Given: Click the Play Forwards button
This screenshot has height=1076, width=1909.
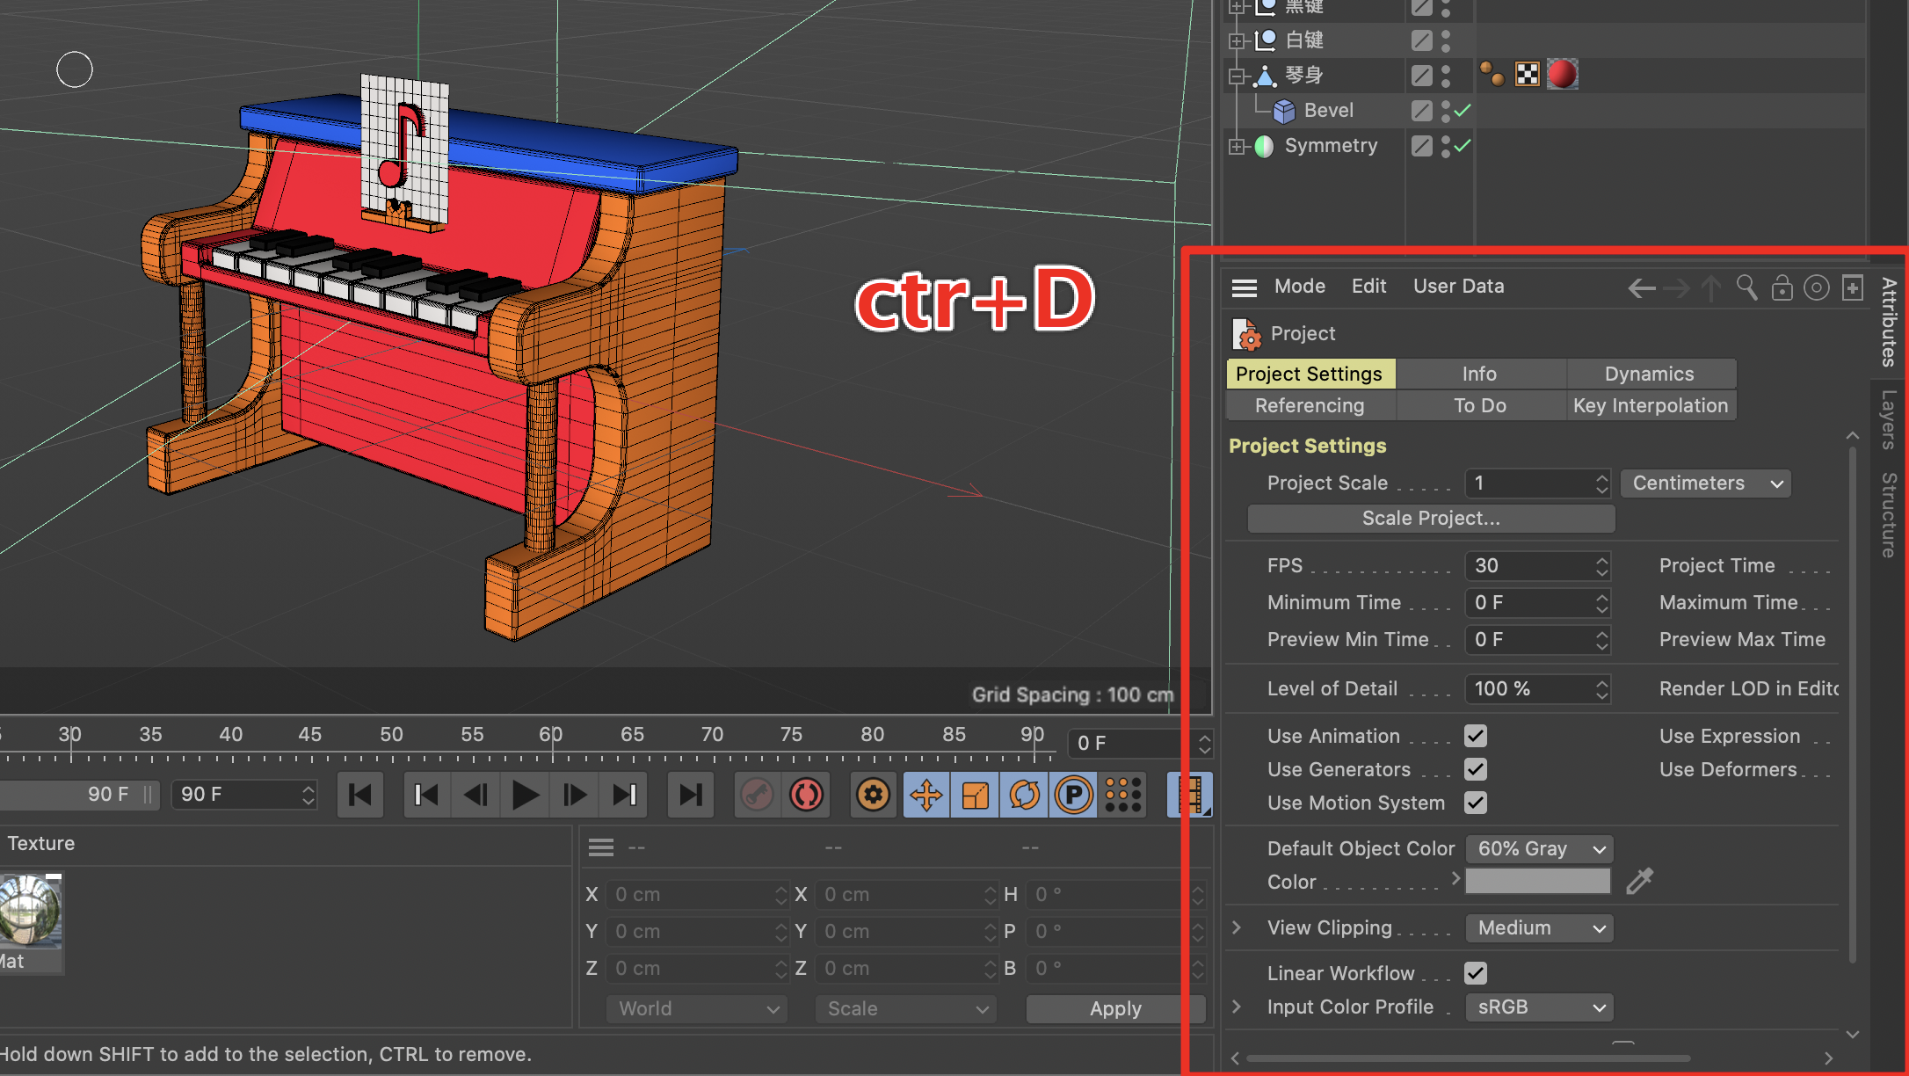Looking at the screenshot, I should 525,795.
